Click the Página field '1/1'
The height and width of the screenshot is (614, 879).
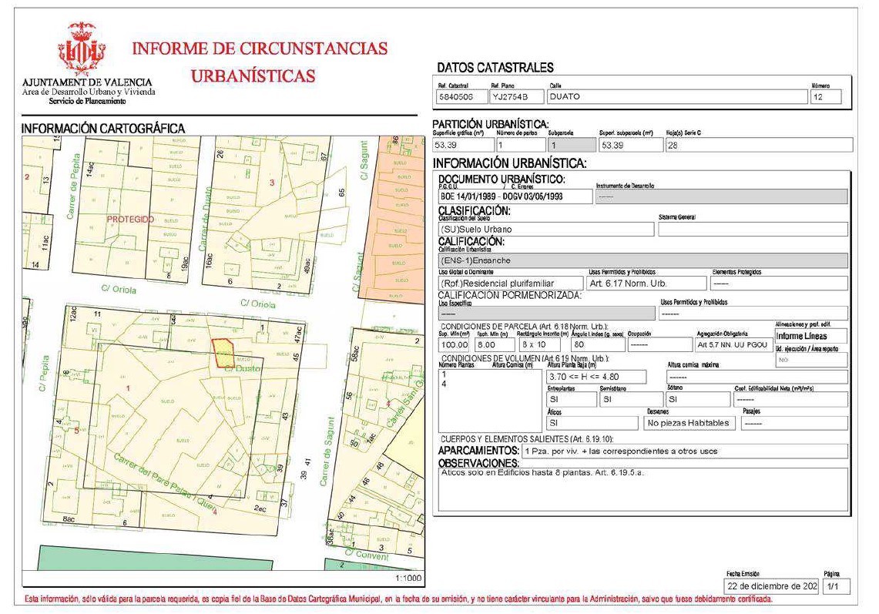837,586
